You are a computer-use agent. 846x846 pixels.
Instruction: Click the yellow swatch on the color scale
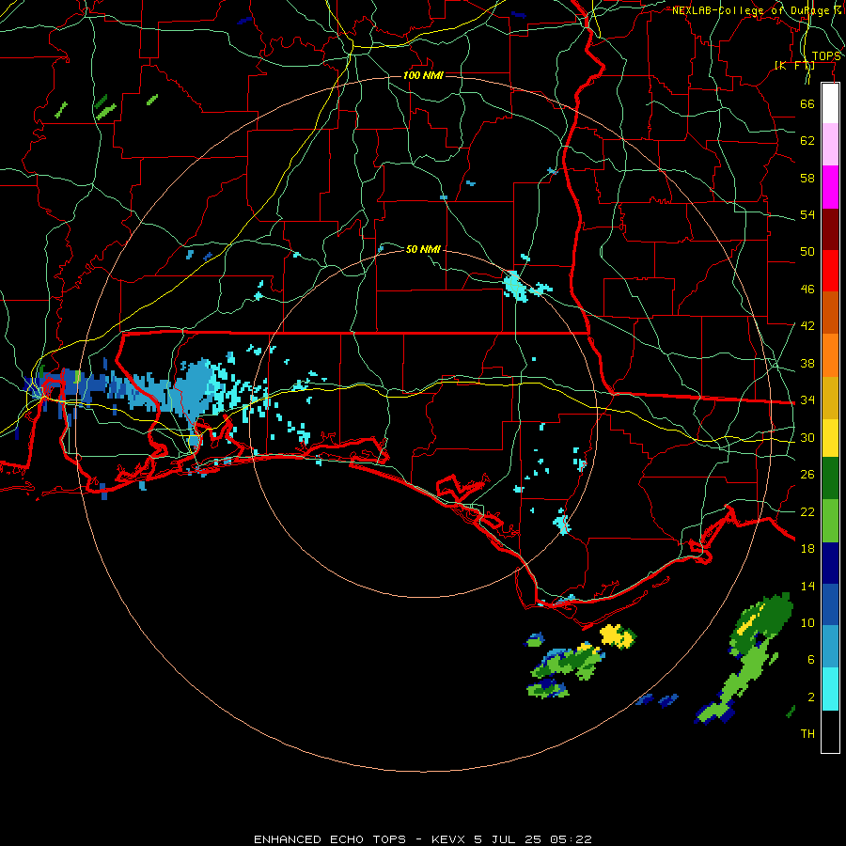coord(830,437)
